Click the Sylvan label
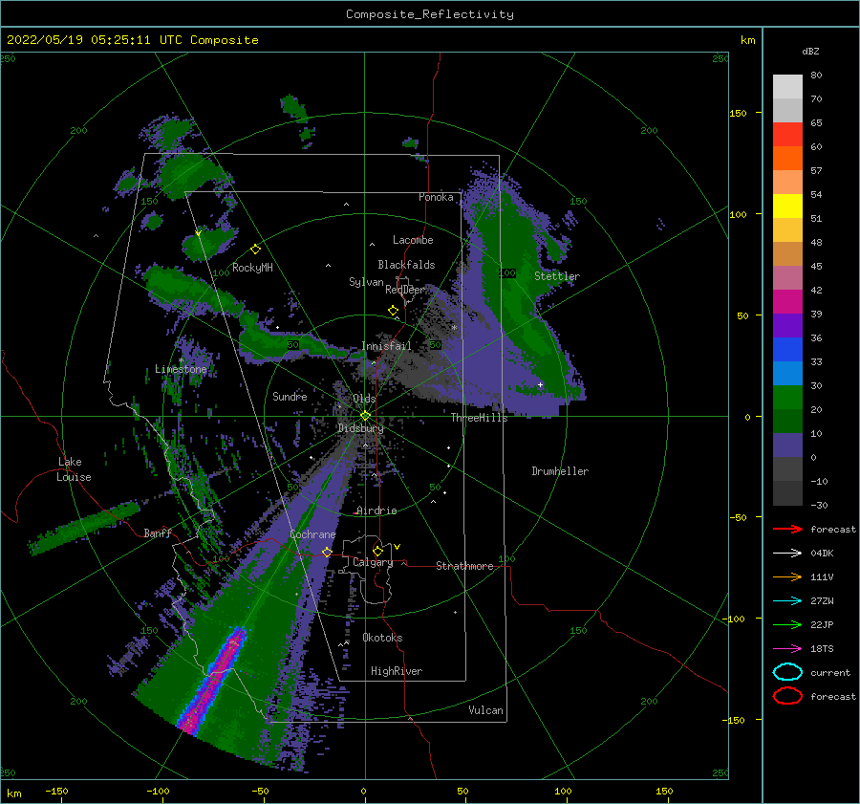Viewport: 860px width, 804px height. pyautogui.click(x=366, y=282)
